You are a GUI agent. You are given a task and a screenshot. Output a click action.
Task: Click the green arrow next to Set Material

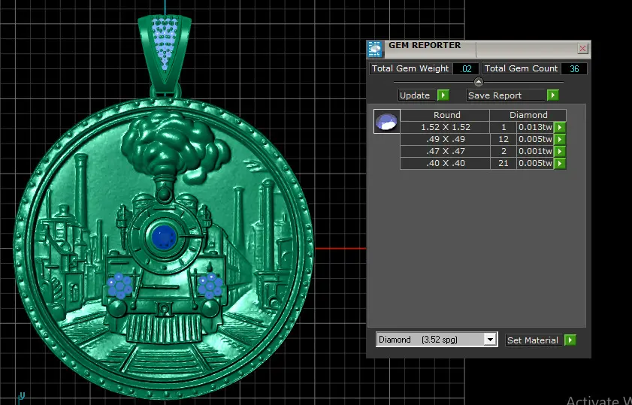coord(570,340)
